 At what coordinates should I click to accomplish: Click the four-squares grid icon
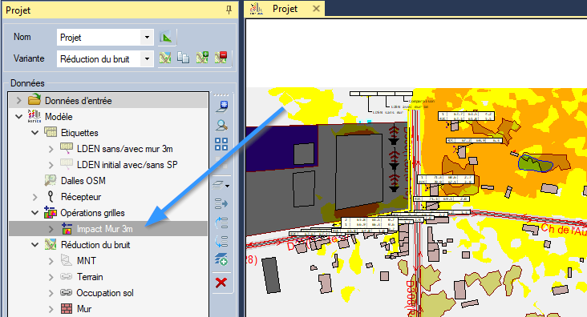tap(221, 144)
